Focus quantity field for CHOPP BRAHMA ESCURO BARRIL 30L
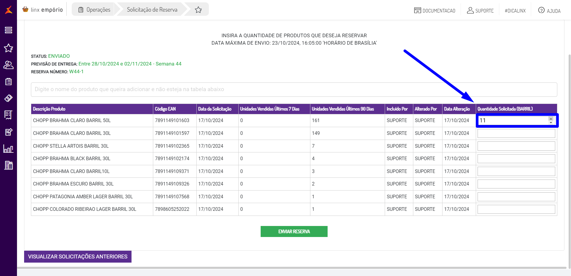The image size is (571, 276). coord(516,184)
